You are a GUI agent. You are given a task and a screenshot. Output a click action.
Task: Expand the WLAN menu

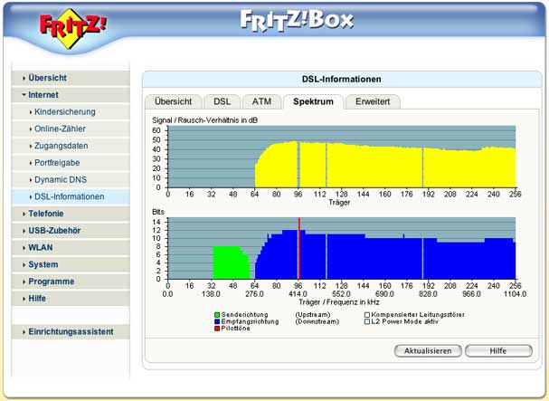click(41, 247)
